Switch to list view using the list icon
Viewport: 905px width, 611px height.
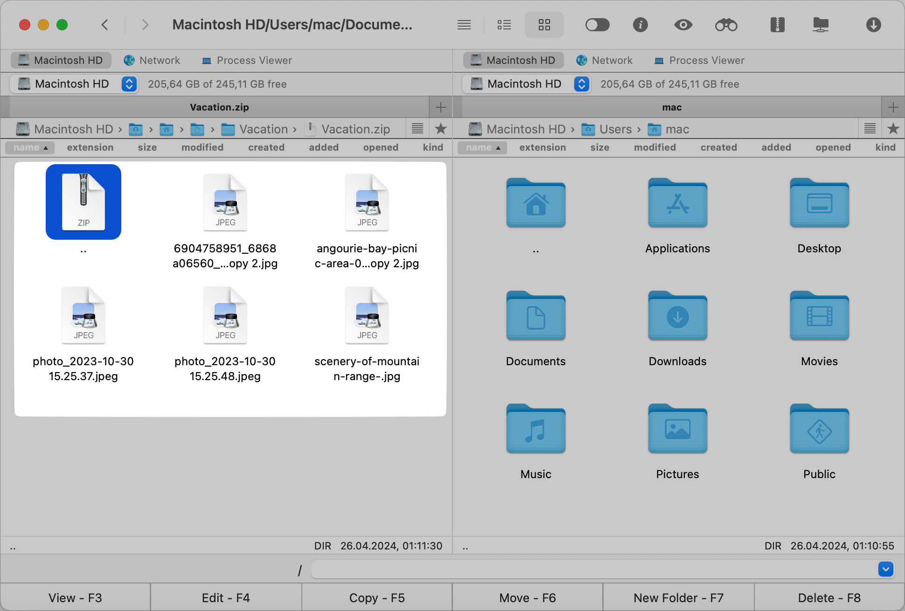pos(504,25)
